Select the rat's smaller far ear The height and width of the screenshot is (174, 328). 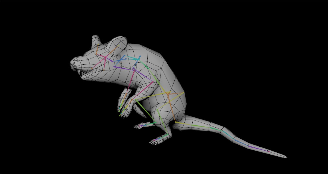(96, 41)
